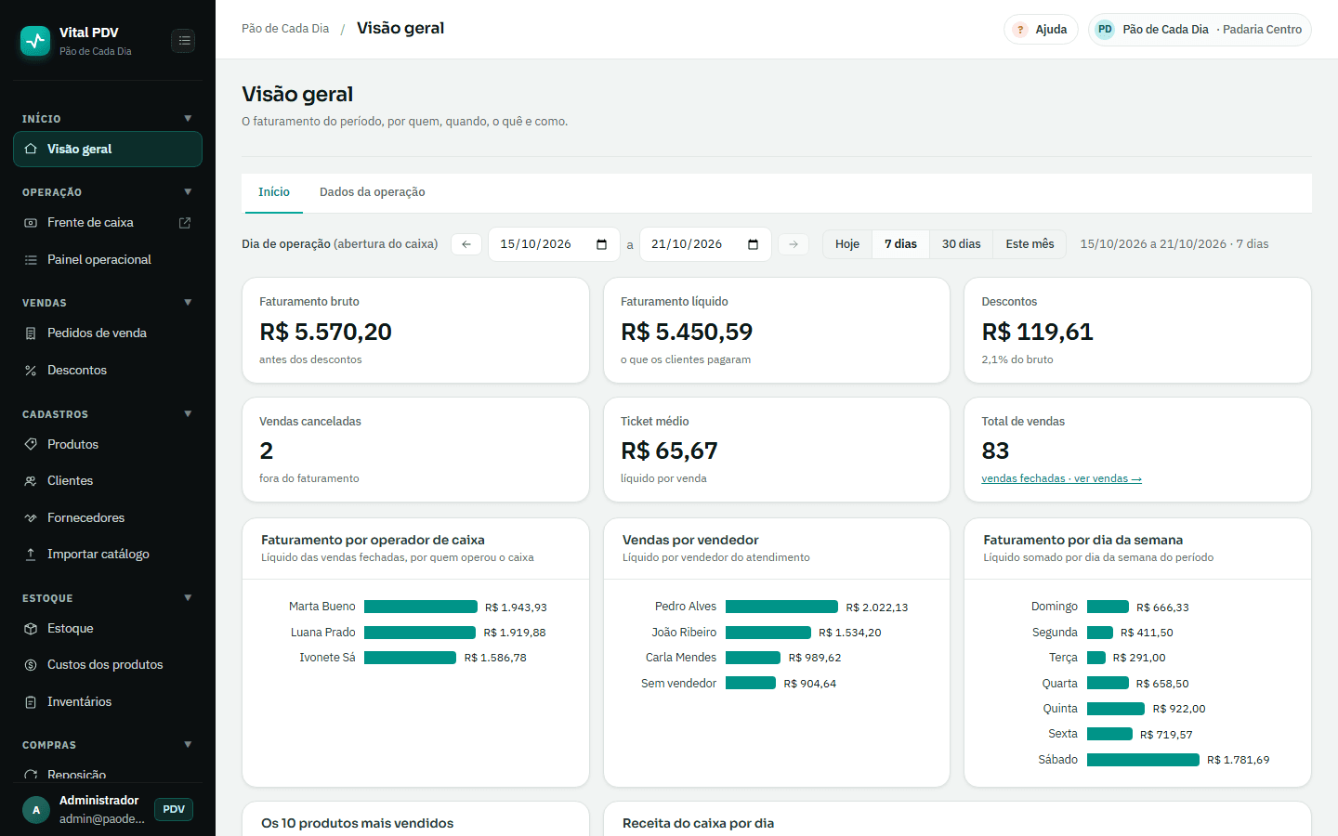Viewport: 1338px width, 836px height.
Task: Collapse the COMPRAS sidebar section
Action: click(x=188, y=745)
